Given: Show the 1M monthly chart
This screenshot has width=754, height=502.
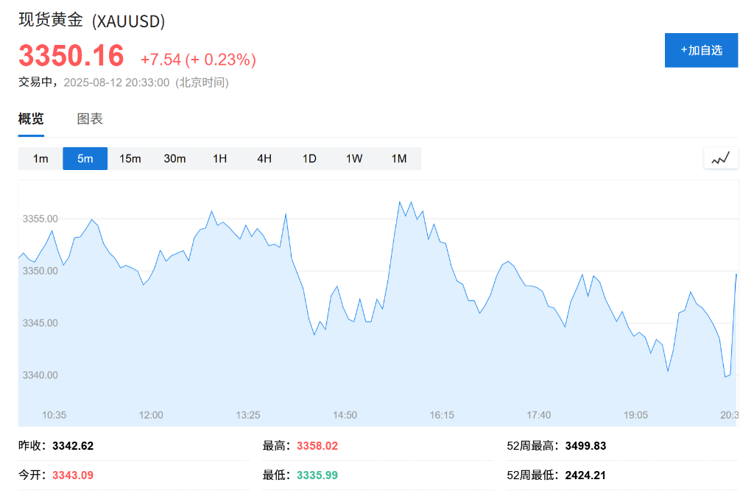Looking at the screenshot, I should click(398, 159).
